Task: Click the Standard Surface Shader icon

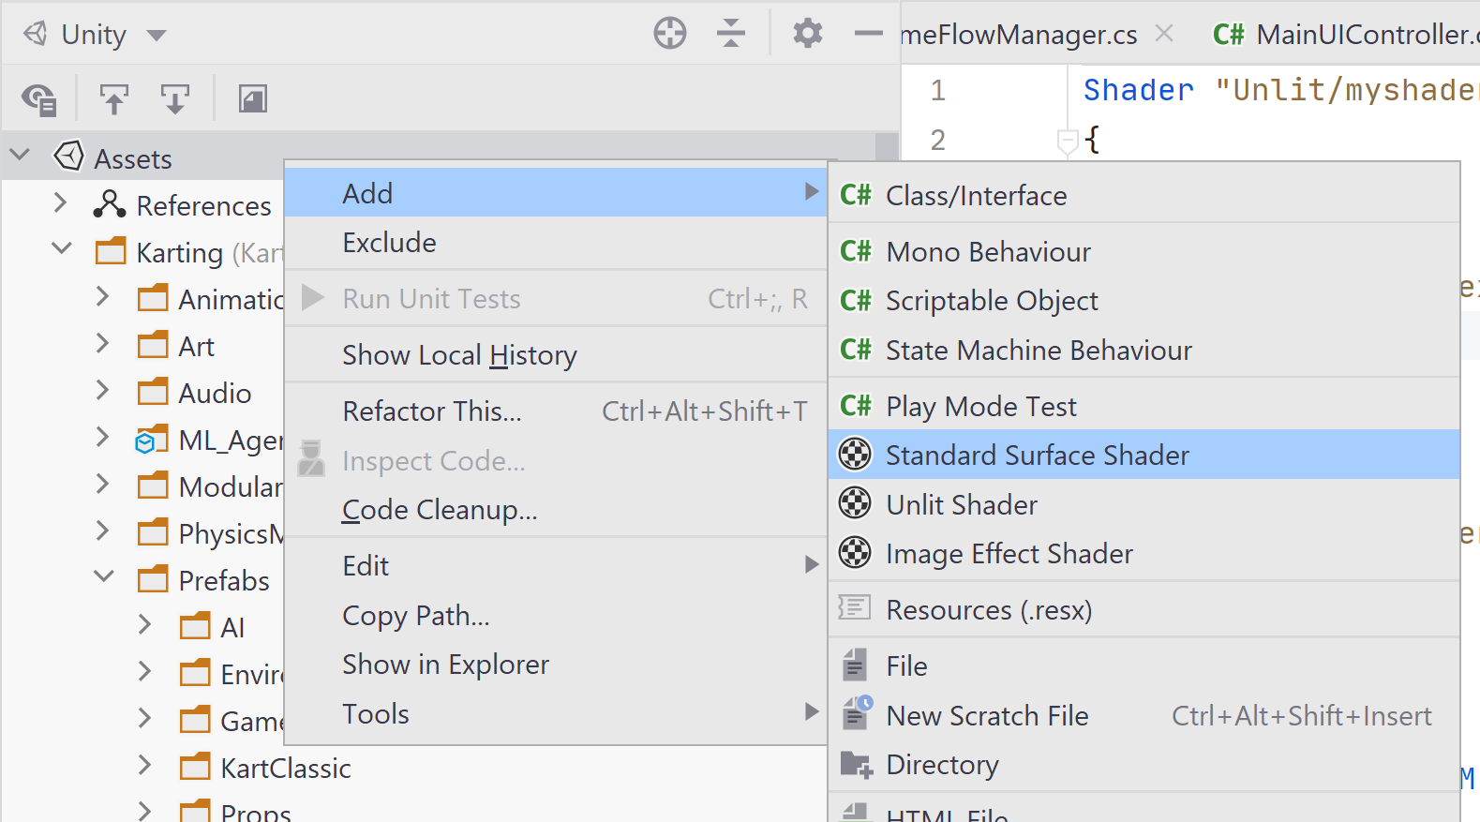Action: click(x=855, y=455)
